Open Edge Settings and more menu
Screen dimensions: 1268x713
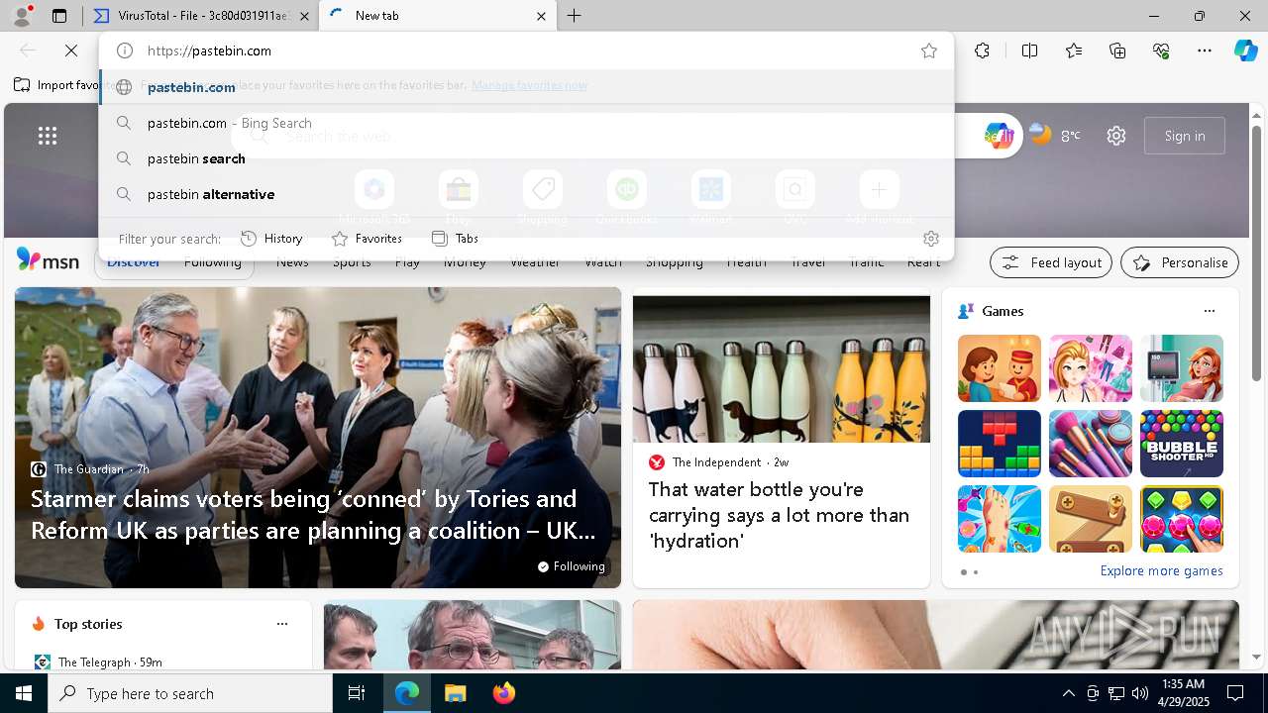click(x=1205, y=51)
